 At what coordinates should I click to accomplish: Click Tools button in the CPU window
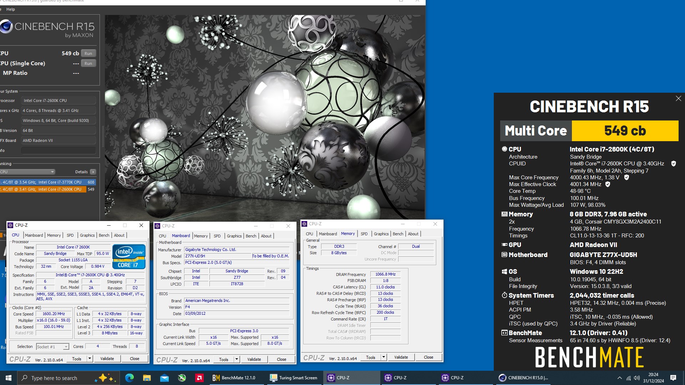pyautogui.click(x=77, y=359)
